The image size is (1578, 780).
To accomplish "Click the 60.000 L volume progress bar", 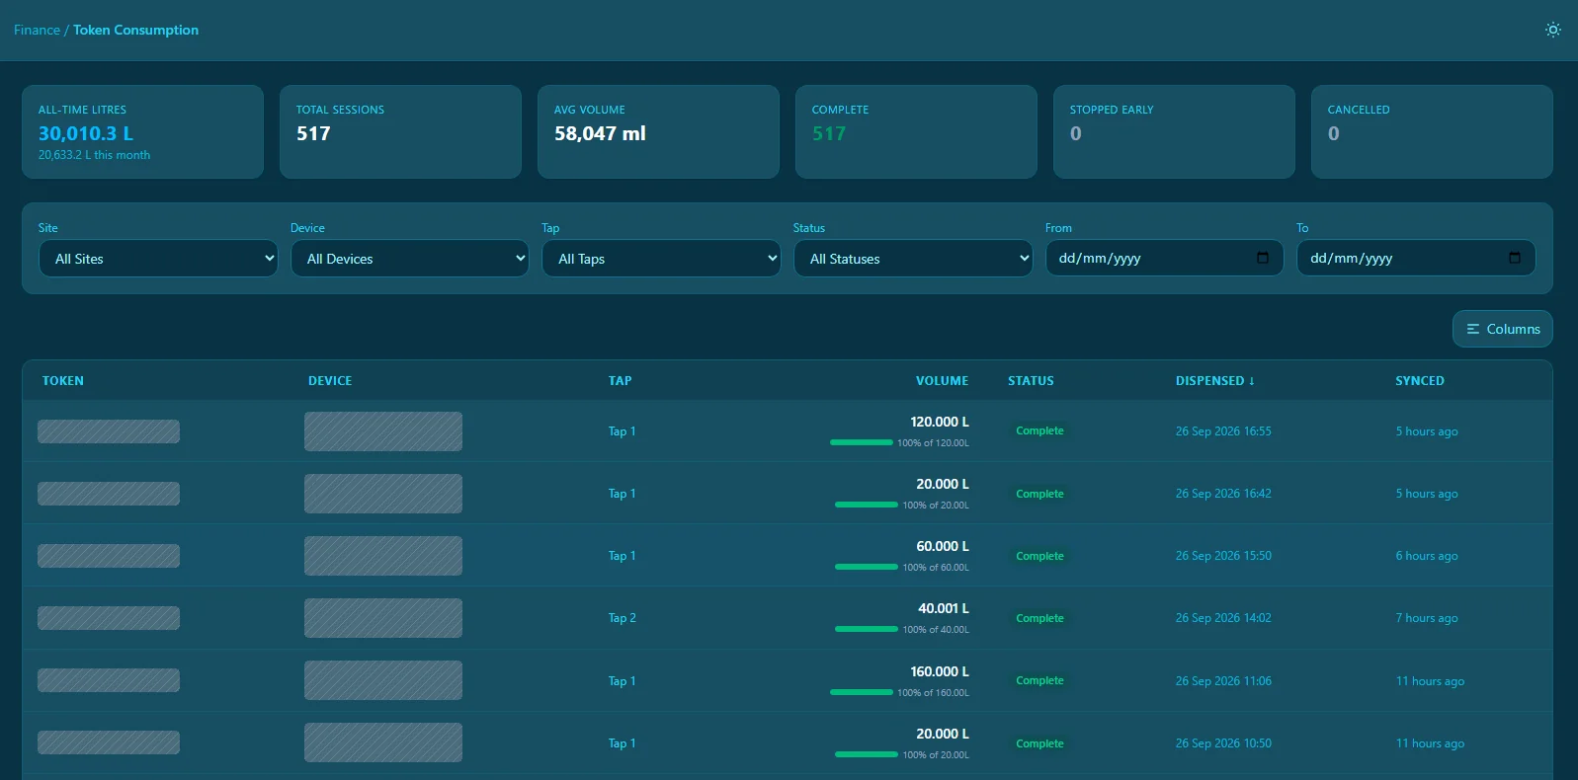I will pyautogui.click(x=867, y=567).
